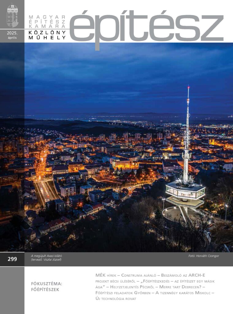
Task: Click the 'április' month label
Action: [x=12, y=38]
